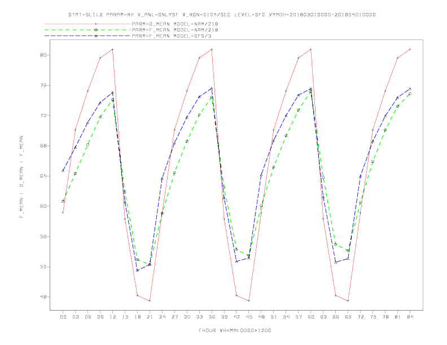447x345 pixels.
Task: Click the red line's lowest point at hour 21
Action: pos(150,300)
